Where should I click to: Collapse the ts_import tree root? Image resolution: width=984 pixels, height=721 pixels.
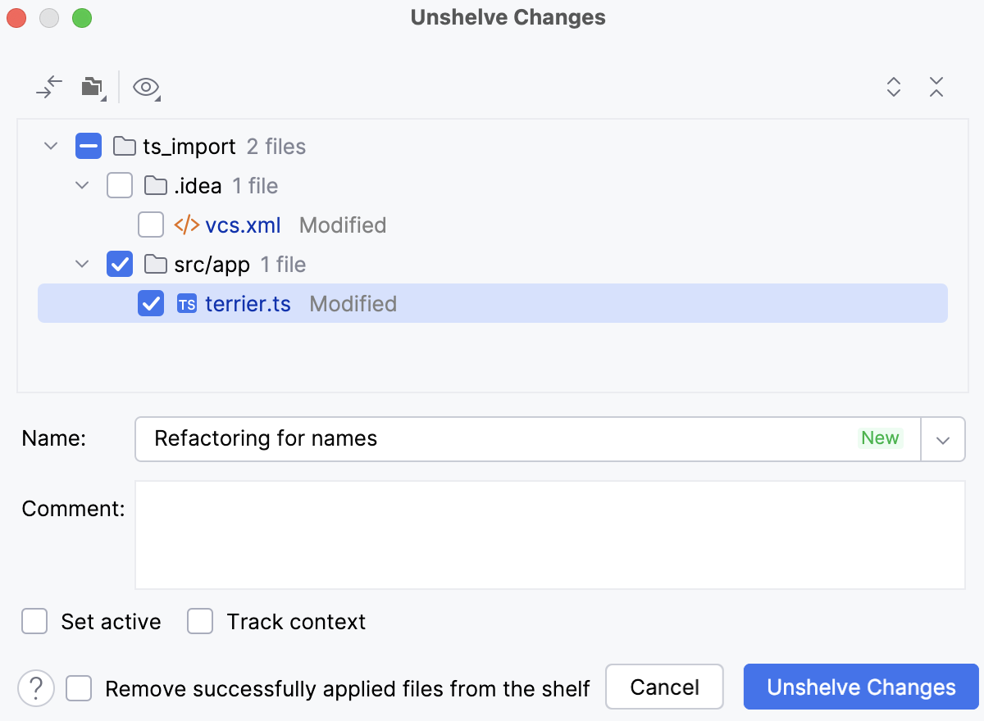point(50,146)
